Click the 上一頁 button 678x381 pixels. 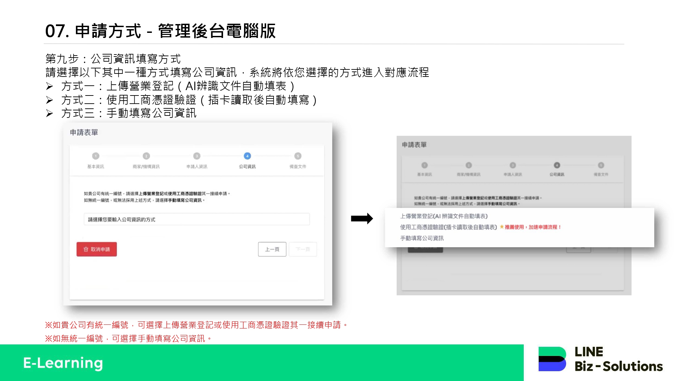click(x=272, y=249)
